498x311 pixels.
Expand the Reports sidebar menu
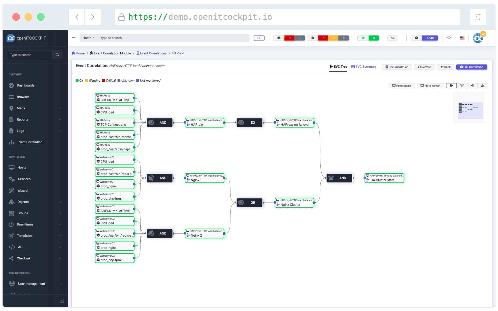35,119
